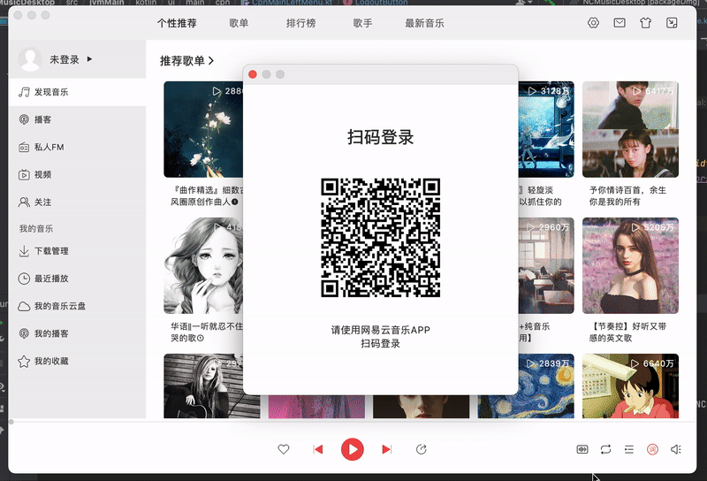707x481 pixels.
Task: Open the sound effects icon
Action: (582, 449)
